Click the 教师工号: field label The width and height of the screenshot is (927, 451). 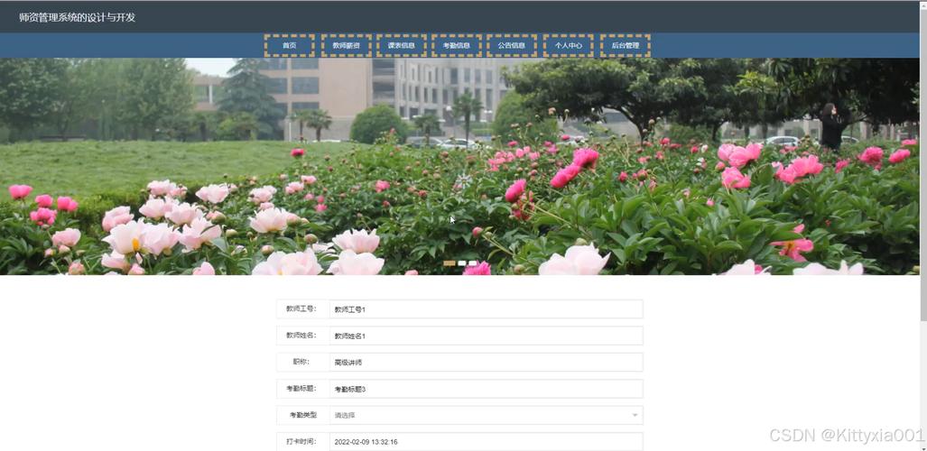301,308
